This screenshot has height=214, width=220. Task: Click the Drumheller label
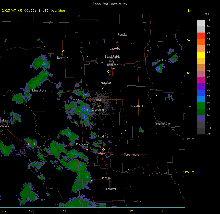coord(163,124)
